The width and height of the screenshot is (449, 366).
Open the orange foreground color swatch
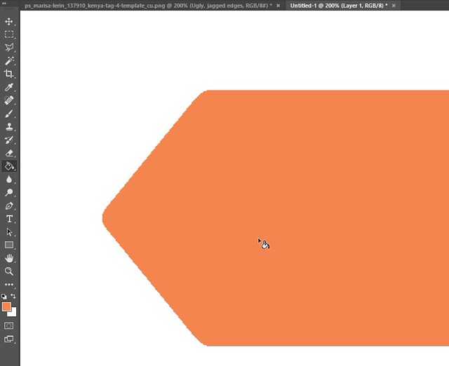6,306
